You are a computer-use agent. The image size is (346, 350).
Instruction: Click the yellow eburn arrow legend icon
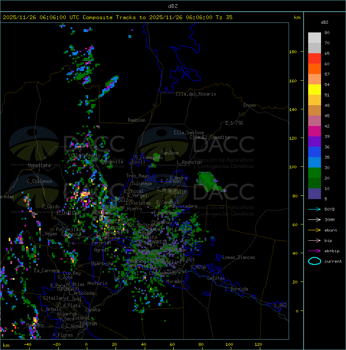click(x=314, y=230)
